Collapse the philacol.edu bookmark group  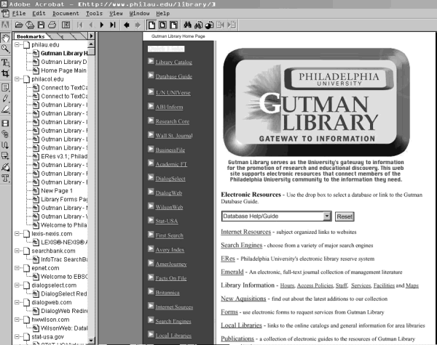coord(17,79)
